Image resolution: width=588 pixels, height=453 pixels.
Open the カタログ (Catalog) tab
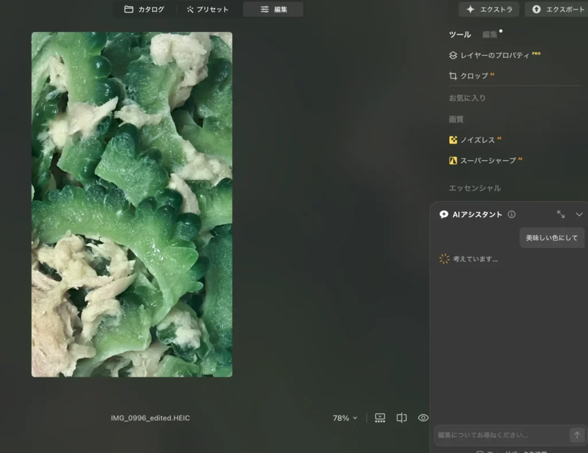coord(144,9)
